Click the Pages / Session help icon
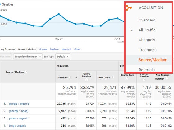Viewport: 174px width, 130px height. 144,80
